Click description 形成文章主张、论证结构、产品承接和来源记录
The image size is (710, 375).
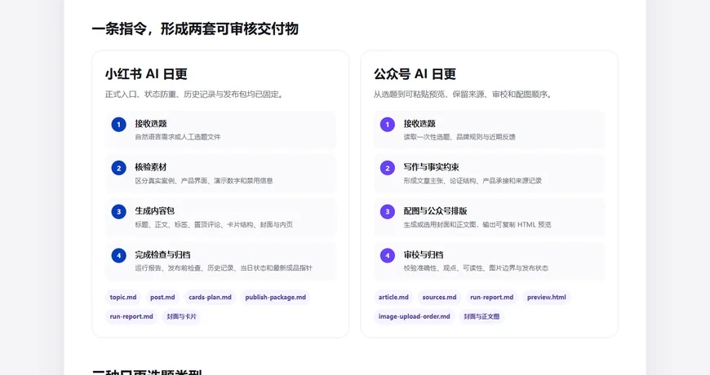tap(473, 180)
